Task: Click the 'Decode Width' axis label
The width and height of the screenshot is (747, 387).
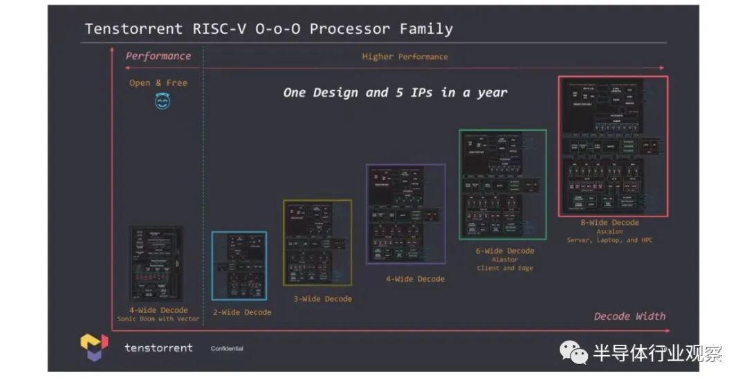Action: point(630,316)
